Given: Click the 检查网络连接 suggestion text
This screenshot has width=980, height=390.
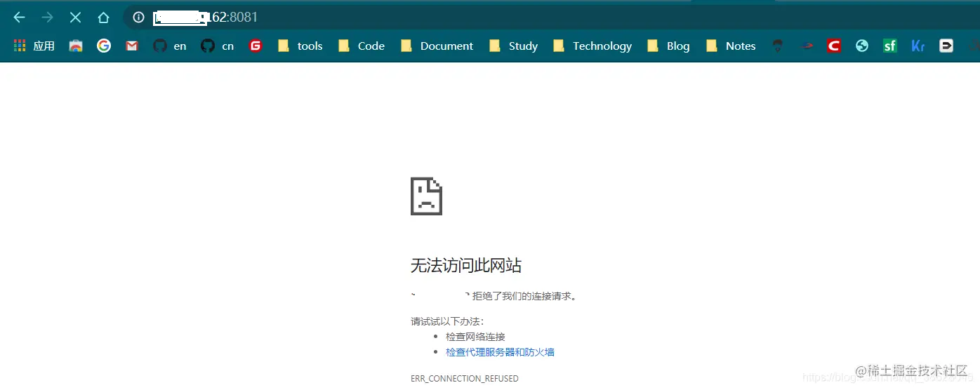Looking at the screenshot, I should (x=475, y=337).
